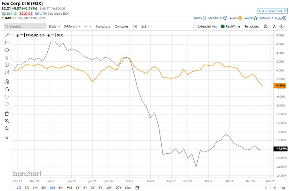Open the Indicators menu
The height and width of the screenshot is (191, 289).
point(103,26)
